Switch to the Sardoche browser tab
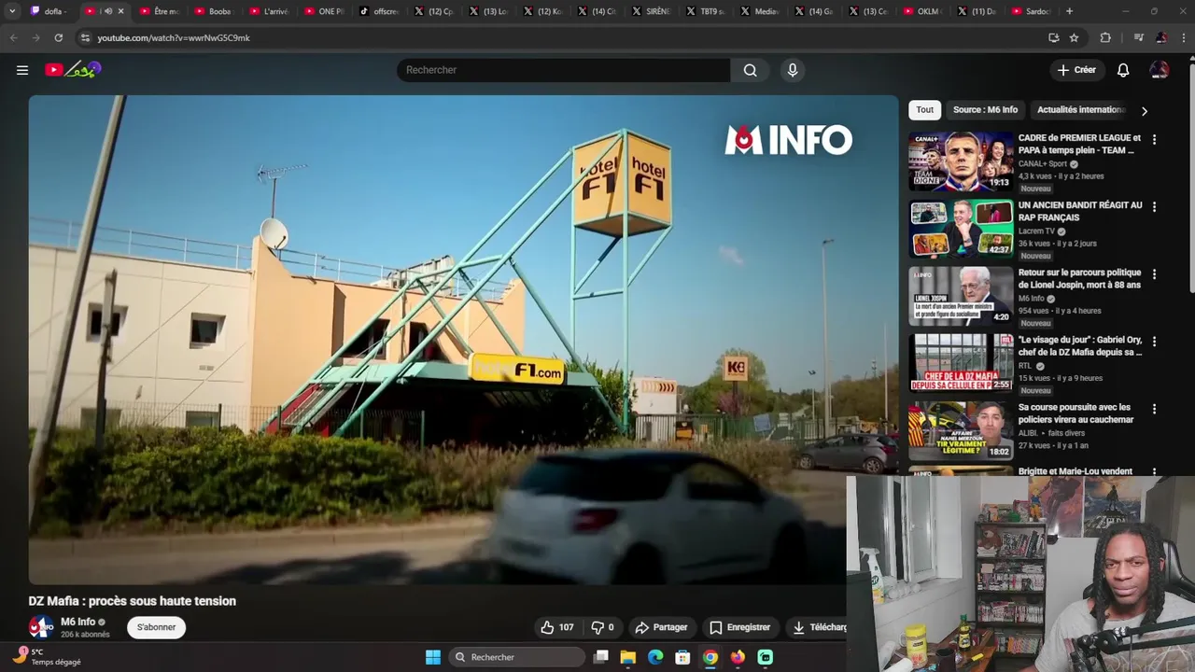Screen dimensions: 1195x672 [x=1033, y=11]
